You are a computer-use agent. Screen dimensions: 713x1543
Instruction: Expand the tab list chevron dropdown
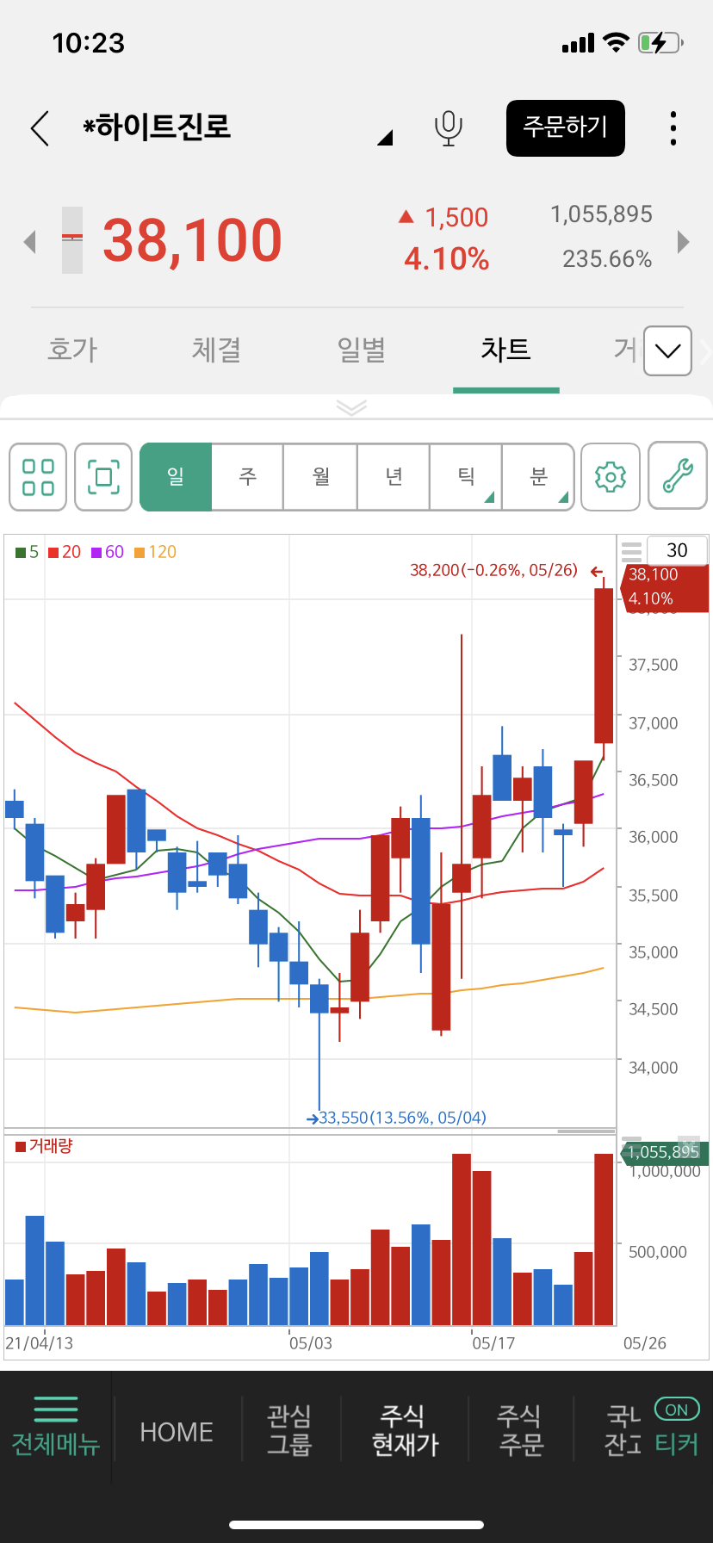click(667, 350)
